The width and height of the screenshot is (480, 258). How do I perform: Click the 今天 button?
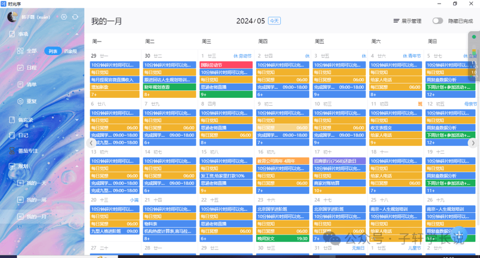pyautogui.click(x=274, y=21)
